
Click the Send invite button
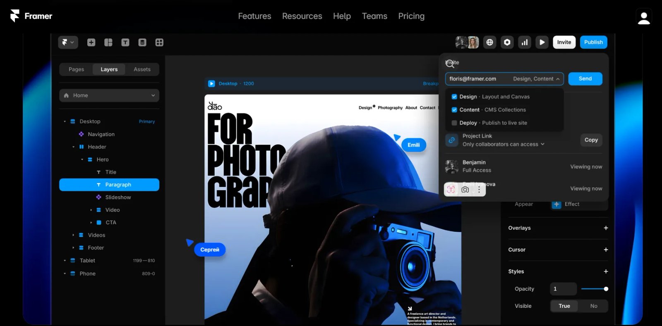585,79
